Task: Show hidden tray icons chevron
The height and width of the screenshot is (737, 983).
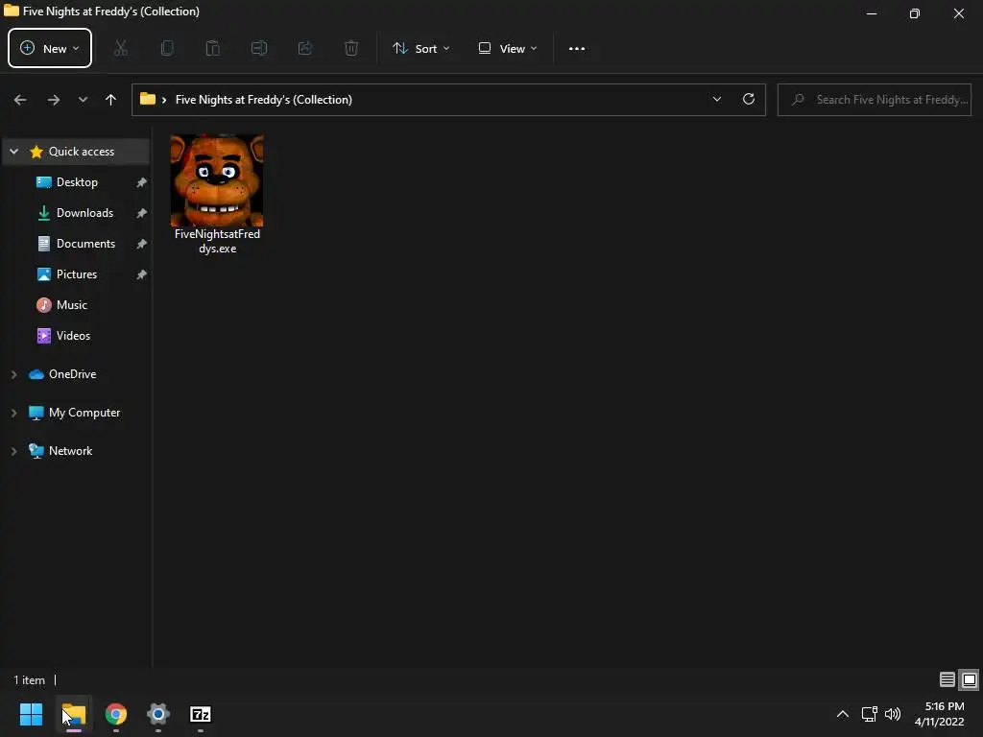Action: tap(843, 714)
